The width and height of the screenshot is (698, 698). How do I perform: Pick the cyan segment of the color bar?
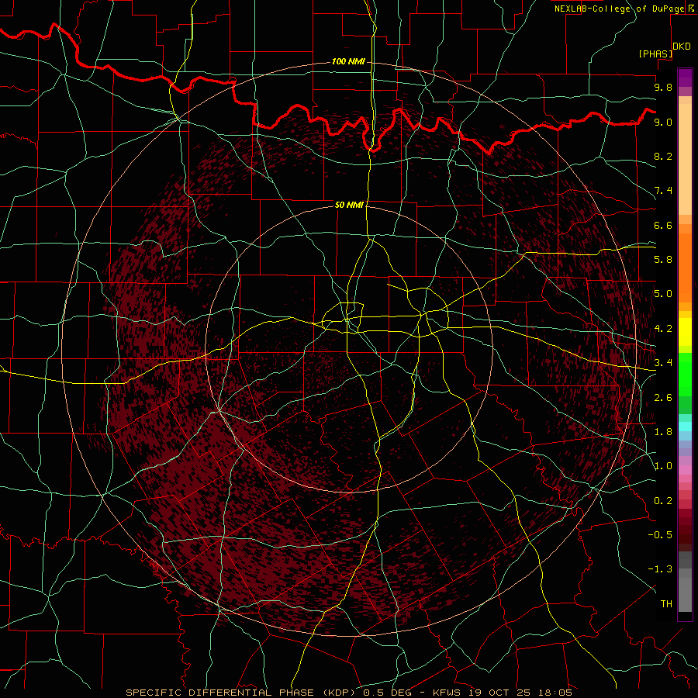tap(685, 426)
